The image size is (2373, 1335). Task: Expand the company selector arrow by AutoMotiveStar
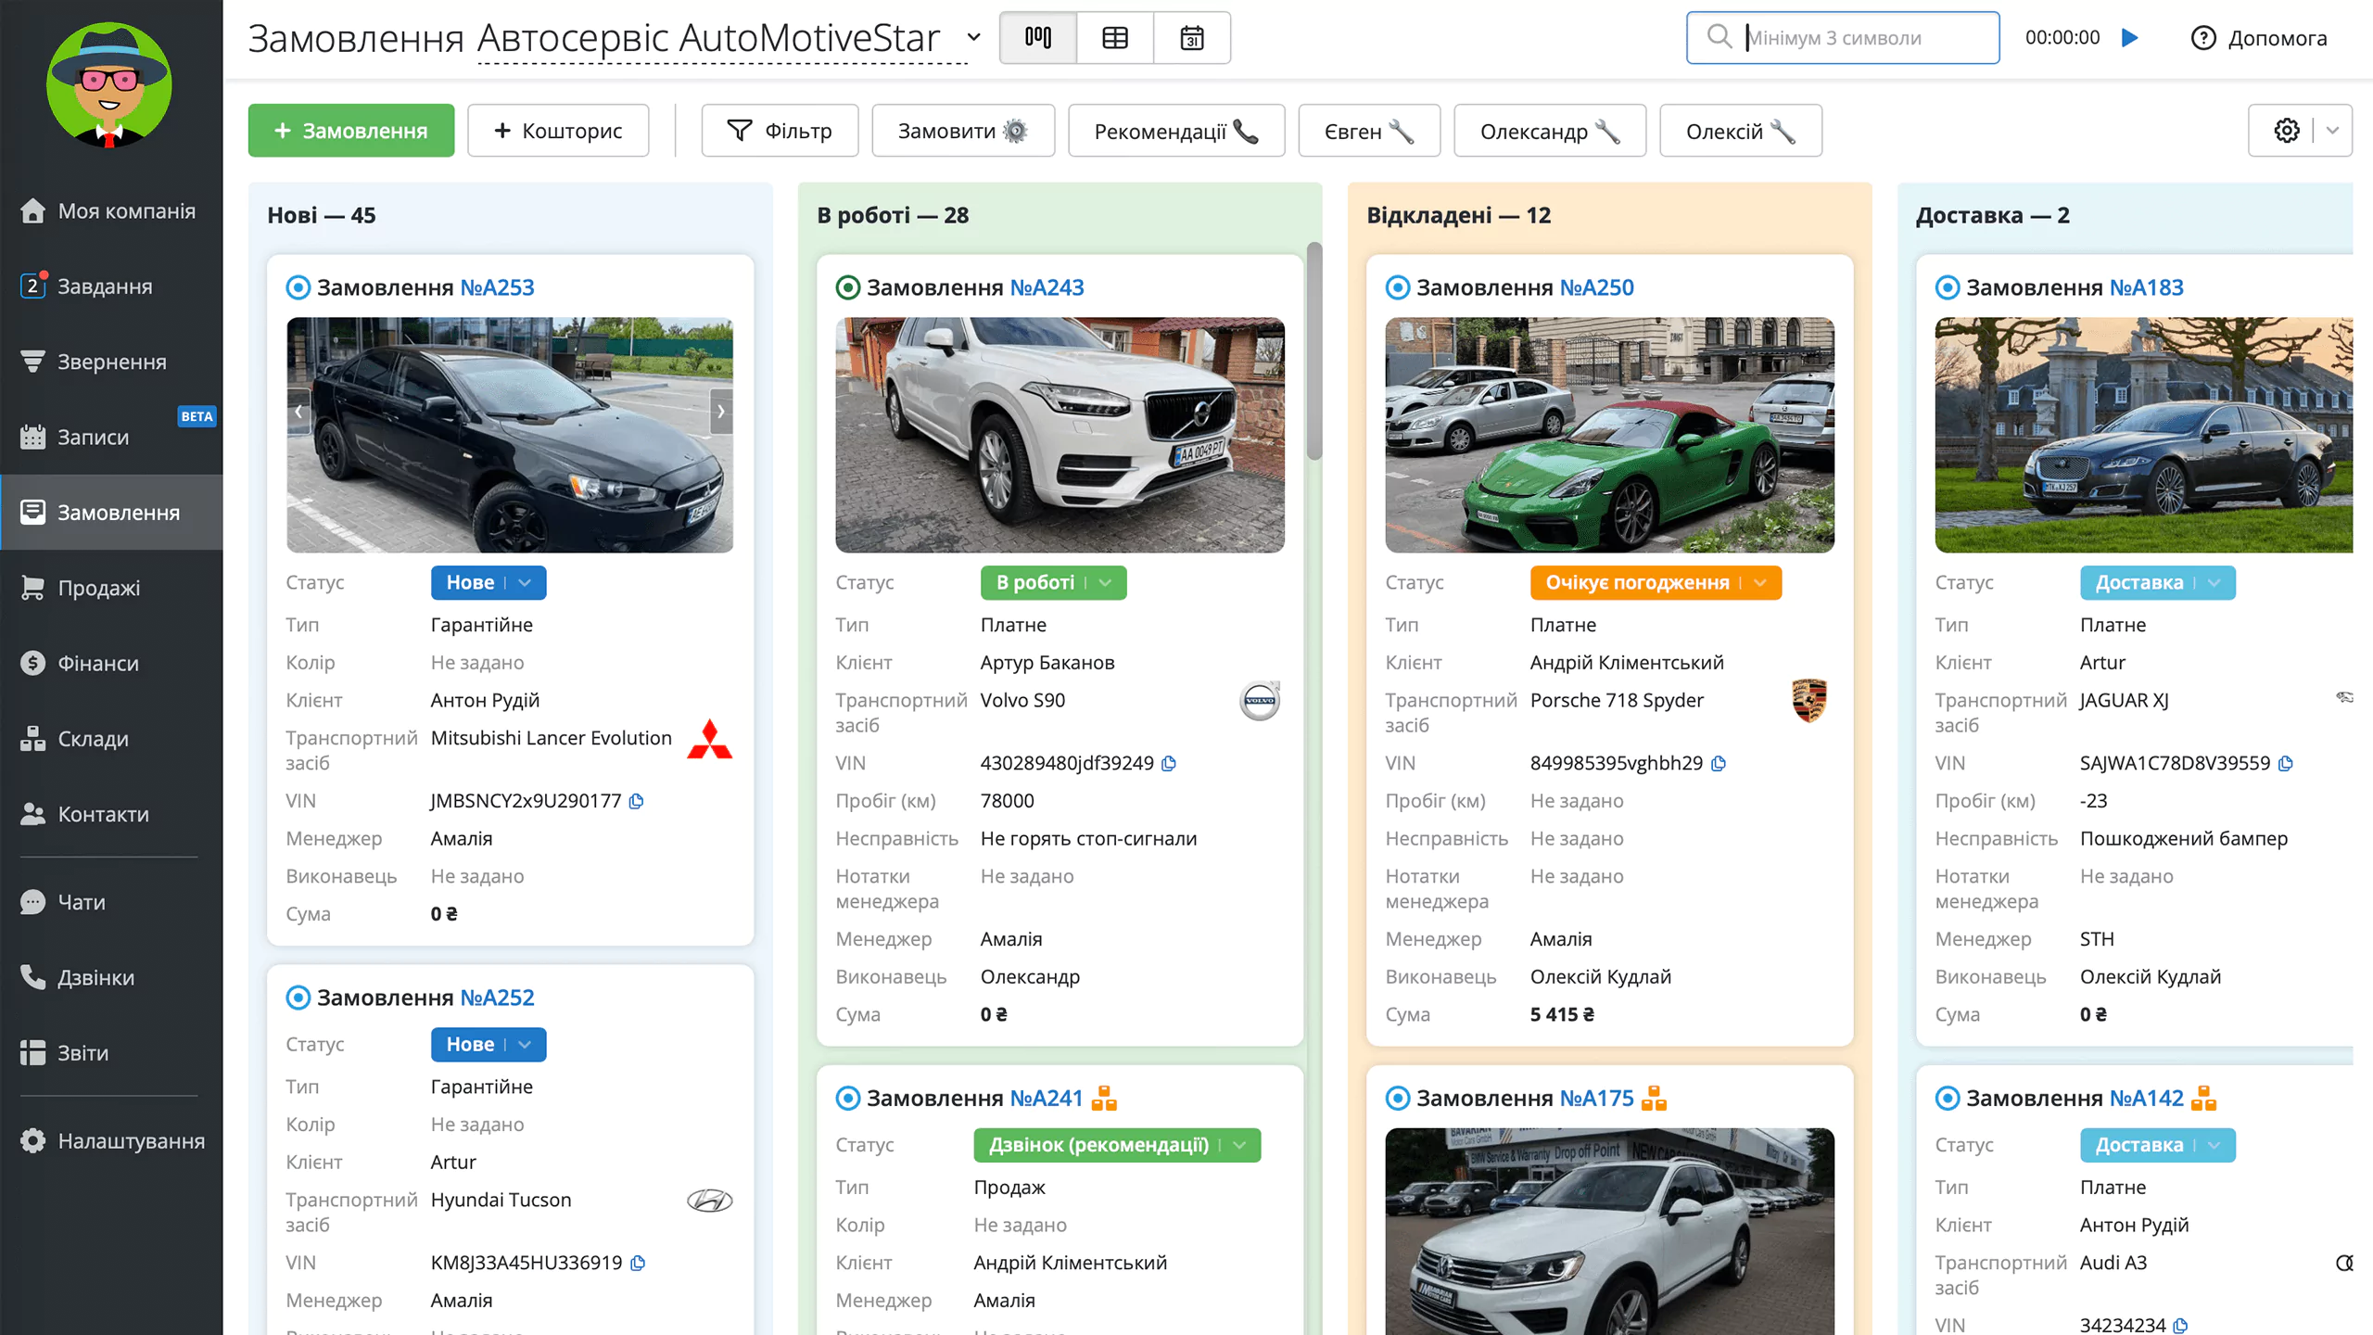(x=973, y=38)
